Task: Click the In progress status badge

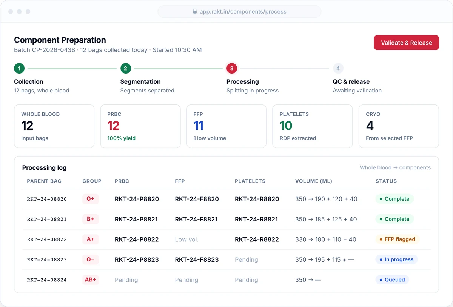Action: click(396, 259)
